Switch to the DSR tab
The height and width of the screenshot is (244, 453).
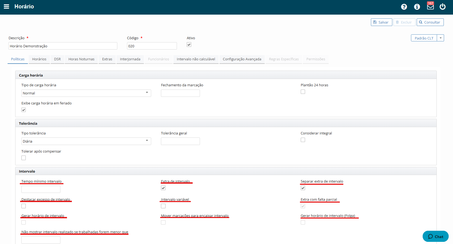(x=57, y=59)
